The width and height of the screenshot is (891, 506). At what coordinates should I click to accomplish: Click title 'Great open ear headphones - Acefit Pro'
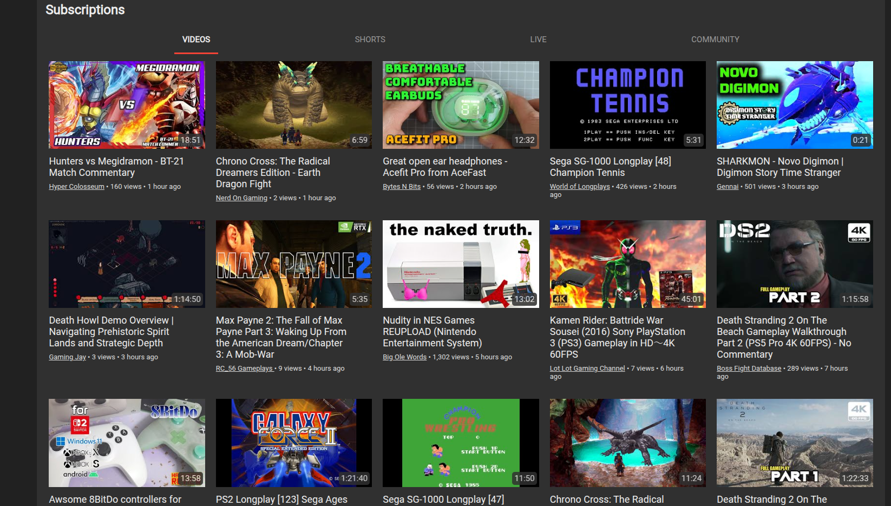pyautogui.click(x=445, y=167)
